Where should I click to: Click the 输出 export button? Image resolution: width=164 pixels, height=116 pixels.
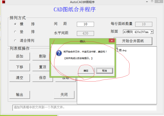[x=20, y=95]
